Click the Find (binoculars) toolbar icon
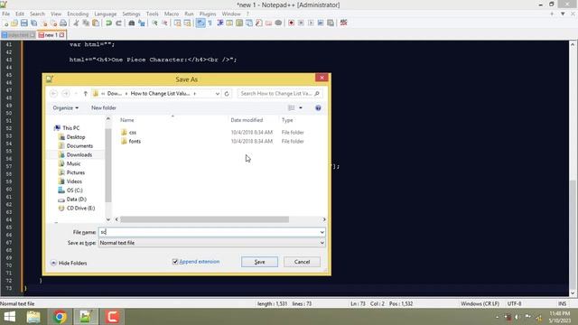Viewport: 578px width, 325px height. pos(132,23)
